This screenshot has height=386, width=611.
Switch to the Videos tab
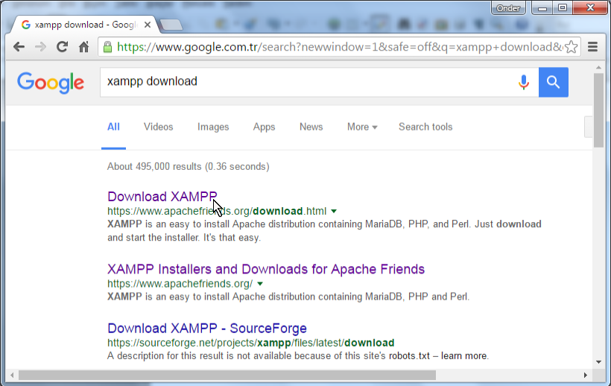point(158,127)
